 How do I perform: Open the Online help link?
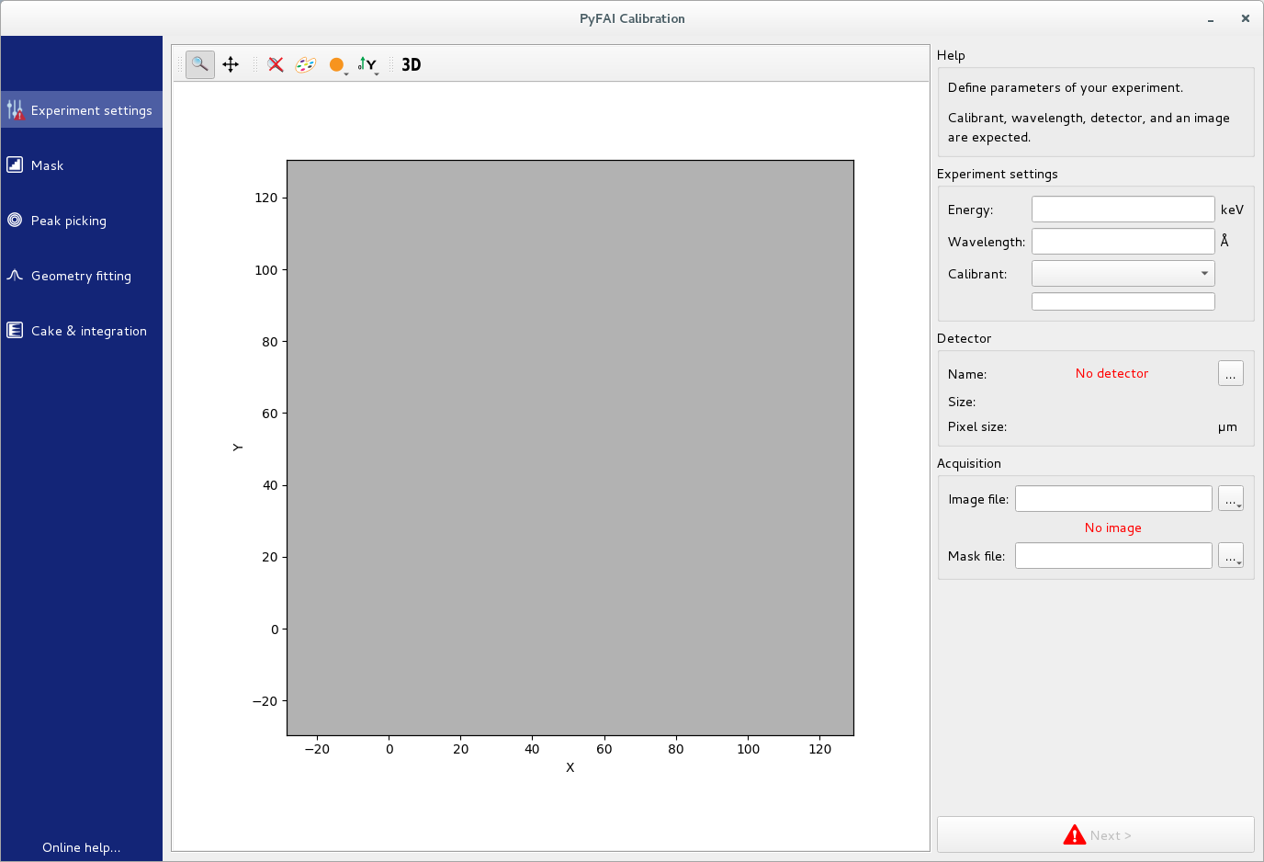[x=81, y=847]
